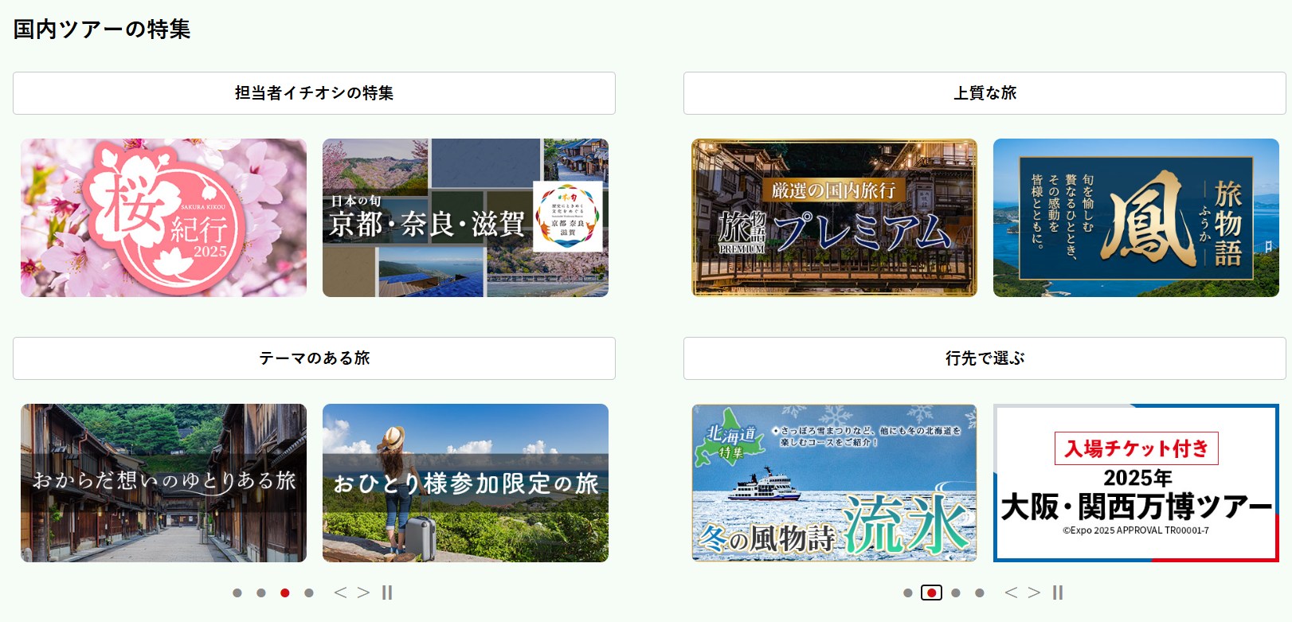Go to next slide in left carousel
Screen dimensions: 1292x622
click(363, 593)
